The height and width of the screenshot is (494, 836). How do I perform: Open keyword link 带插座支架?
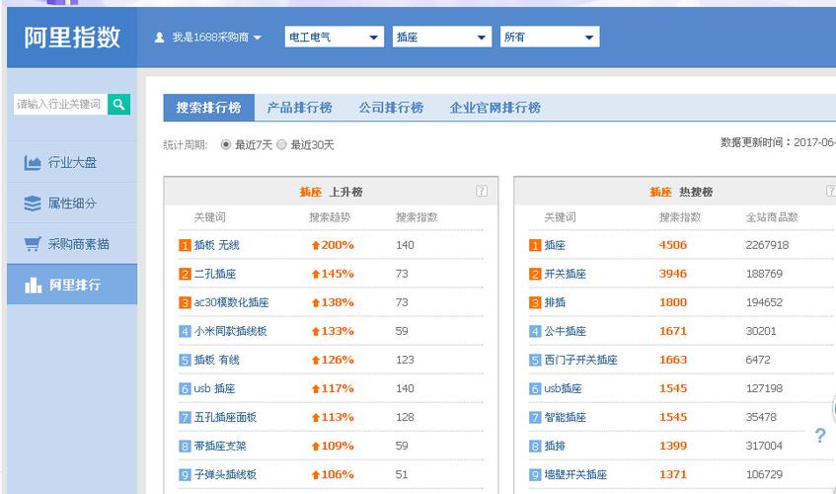(220, 446)
